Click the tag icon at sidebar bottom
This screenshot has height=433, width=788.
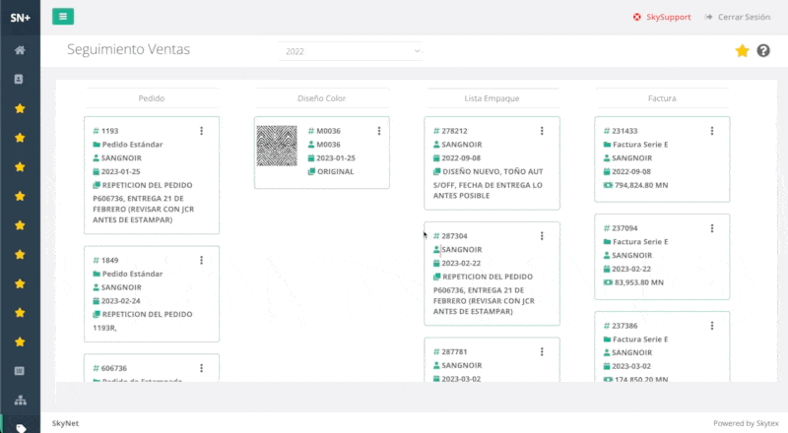tap(20, 427)
